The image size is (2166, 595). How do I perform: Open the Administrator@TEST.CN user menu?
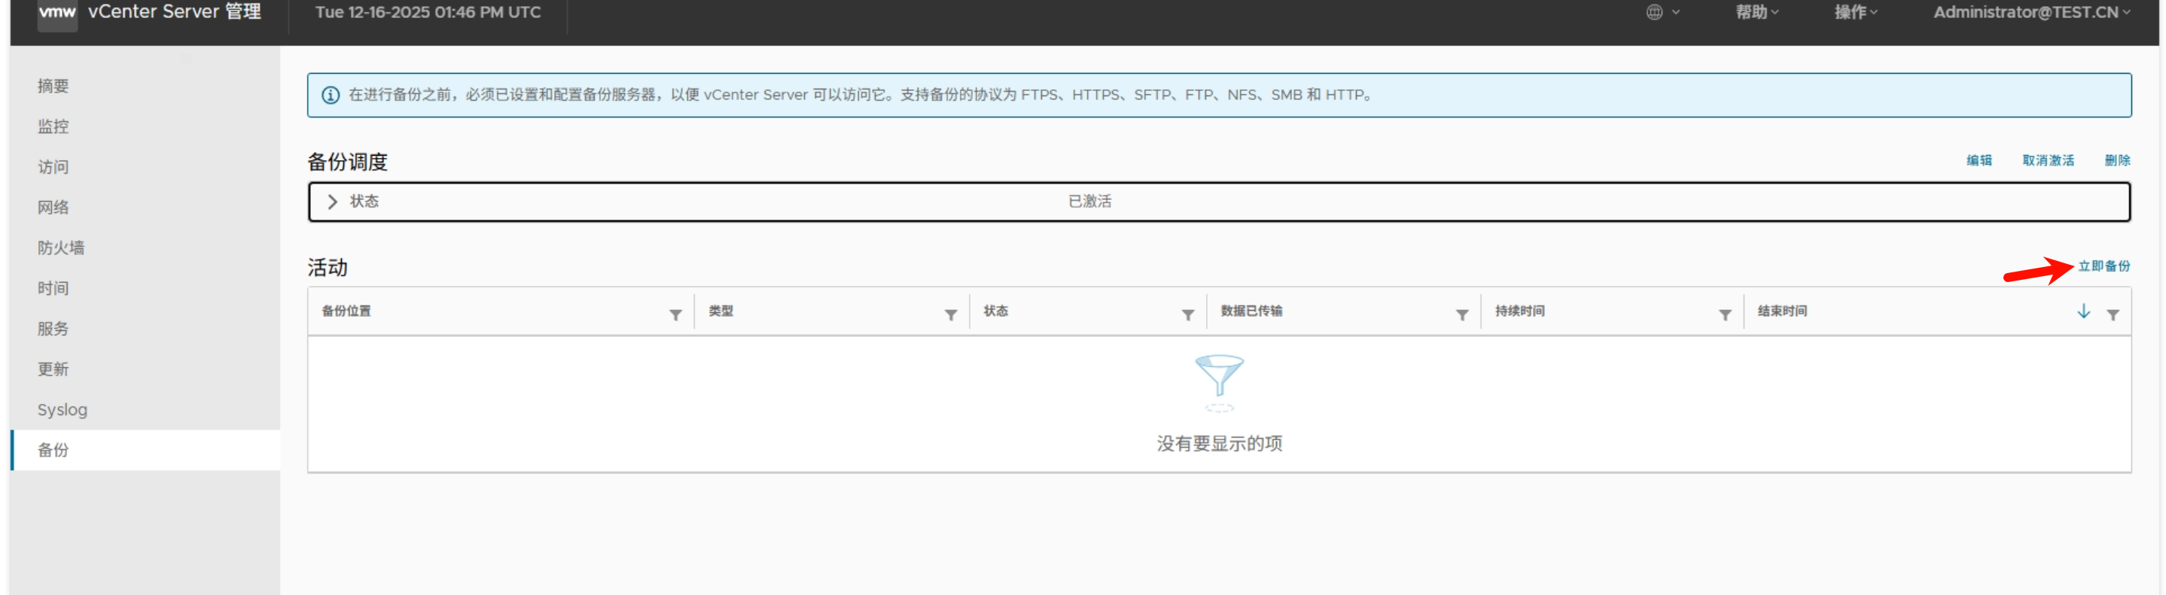2031,12
